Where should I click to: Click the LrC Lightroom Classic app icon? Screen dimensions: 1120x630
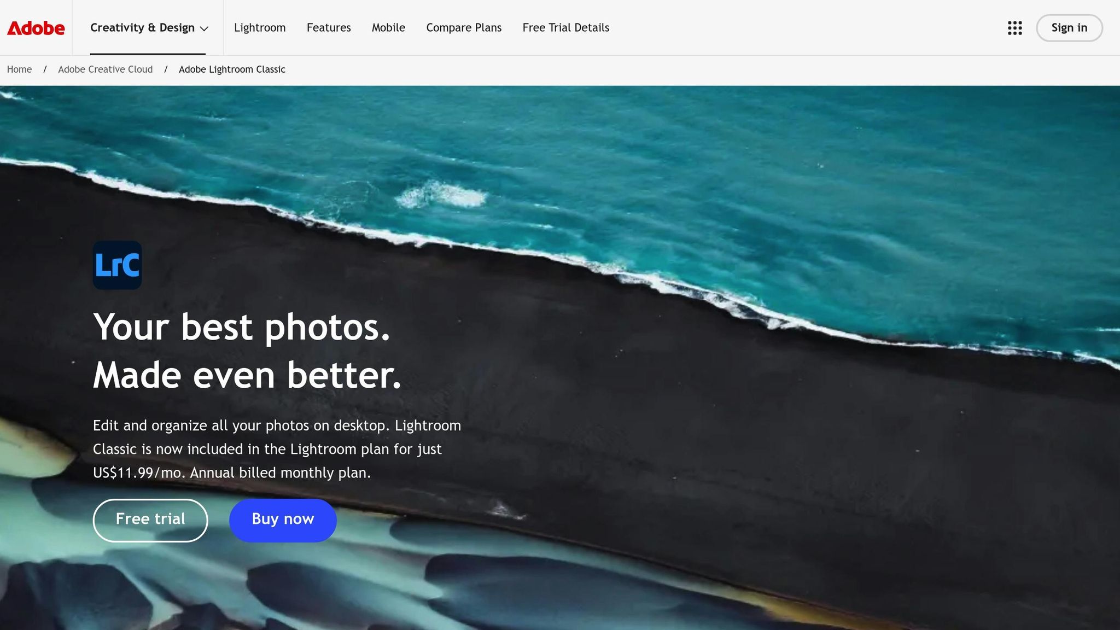pyautogui.click(x=117, y=265)
